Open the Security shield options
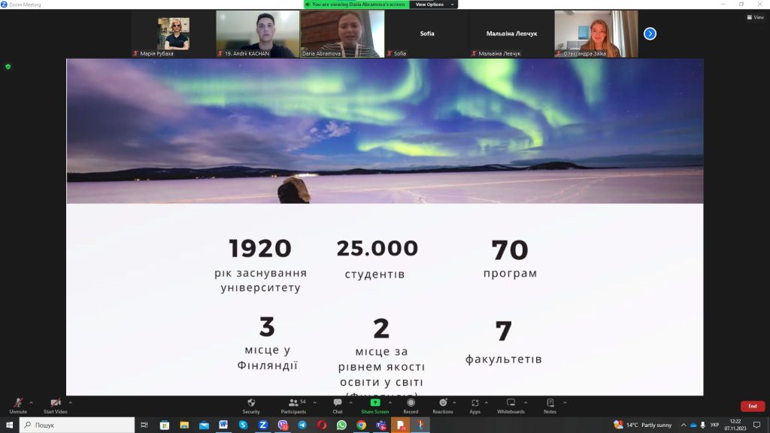This screenshot has width=770, height=433. click(x=251, y=404)
